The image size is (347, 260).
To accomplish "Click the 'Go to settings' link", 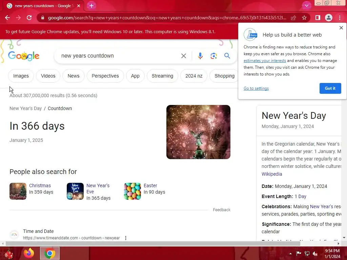I will click(256, 88).
